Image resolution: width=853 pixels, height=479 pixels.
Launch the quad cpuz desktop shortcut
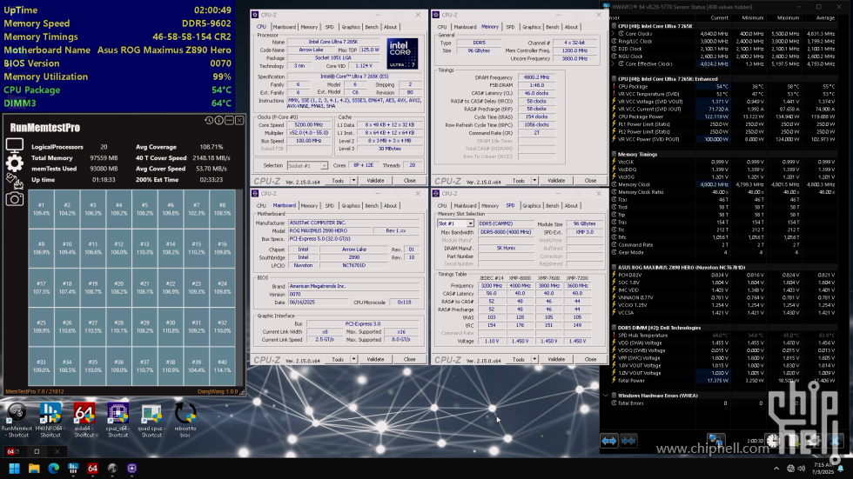[x=151, y=420]
